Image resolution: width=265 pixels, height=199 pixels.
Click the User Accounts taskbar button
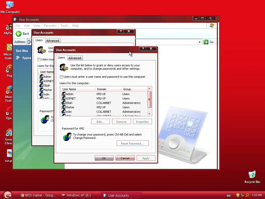[121, 195]
